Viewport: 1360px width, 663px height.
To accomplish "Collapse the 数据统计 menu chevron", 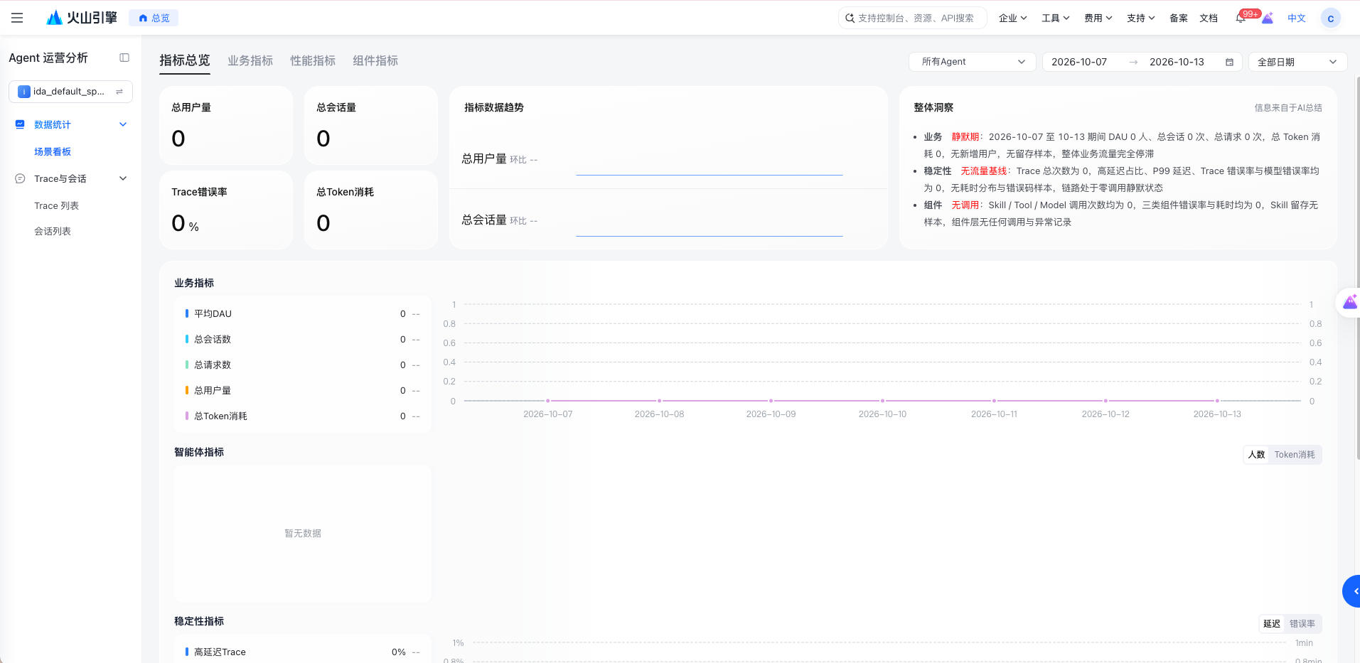I will [123, 124].
